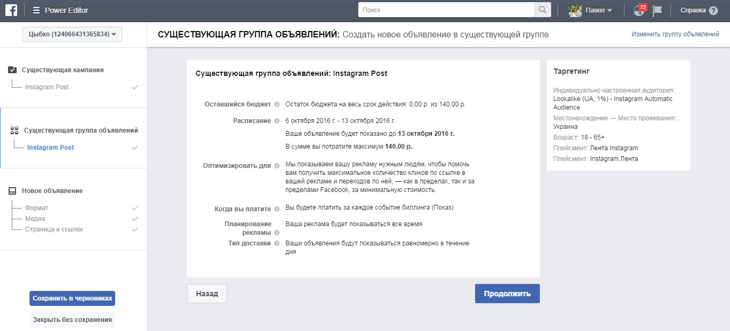Viewport: 730px width, 331px height.
Task: Click the info icon next to Когда вы платите
Action: [277, 209]
